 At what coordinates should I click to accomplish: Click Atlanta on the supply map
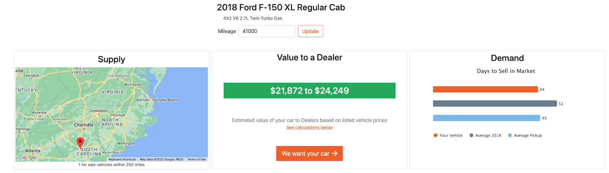(x=33, y=151)
